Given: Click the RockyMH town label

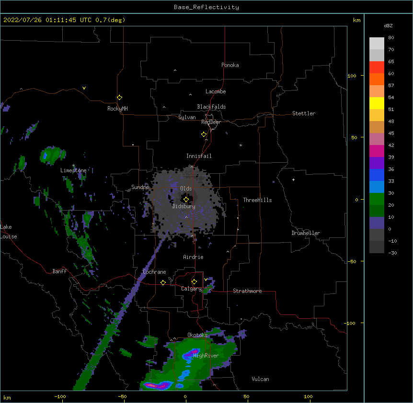Looking at the screenshot, I should coord(117,109).
